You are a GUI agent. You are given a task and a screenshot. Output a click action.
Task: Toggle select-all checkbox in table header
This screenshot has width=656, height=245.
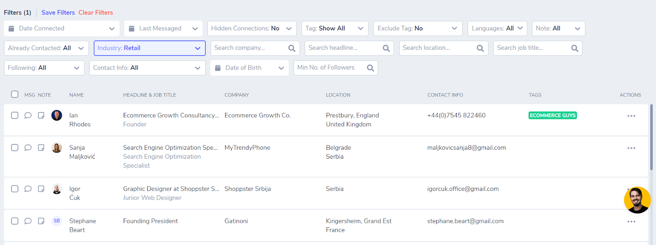pos(15,94)
